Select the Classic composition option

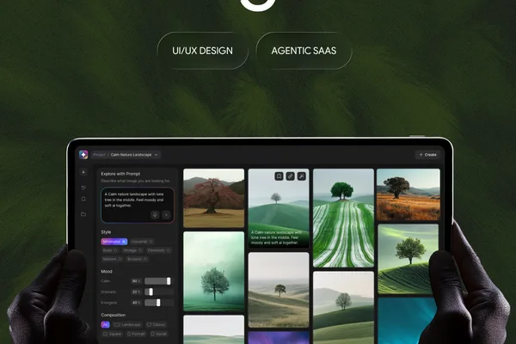tap(156, 324)
